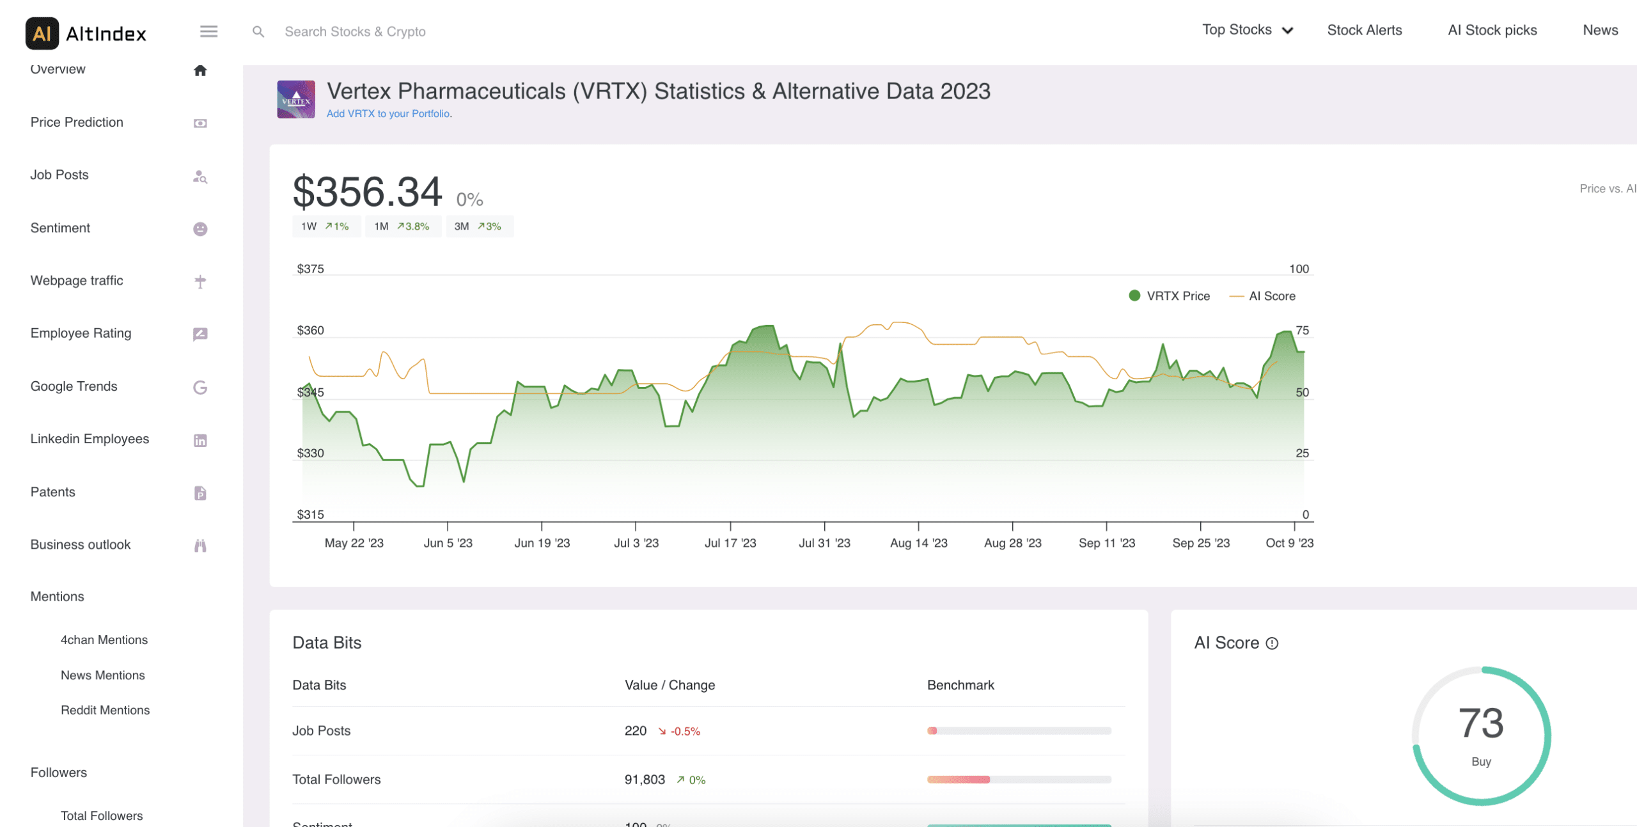Open Webpage traffic section

pyautogui.click(x=77, y=280)
